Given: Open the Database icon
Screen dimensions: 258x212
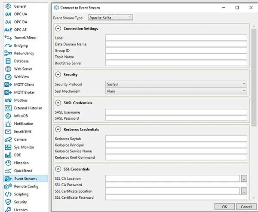Looking at the screenshot, I should 8,61.
